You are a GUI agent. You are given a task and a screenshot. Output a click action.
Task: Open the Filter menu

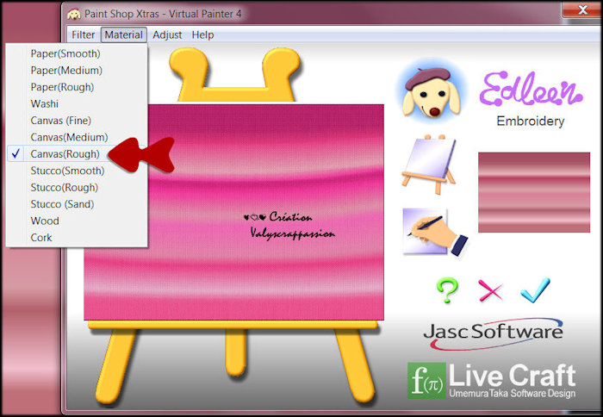pyautogui.click(x=83, y=34)
